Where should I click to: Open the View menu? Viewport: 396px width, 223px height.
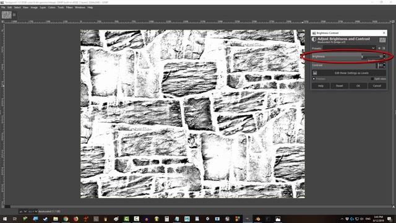(x=25, y=7)
